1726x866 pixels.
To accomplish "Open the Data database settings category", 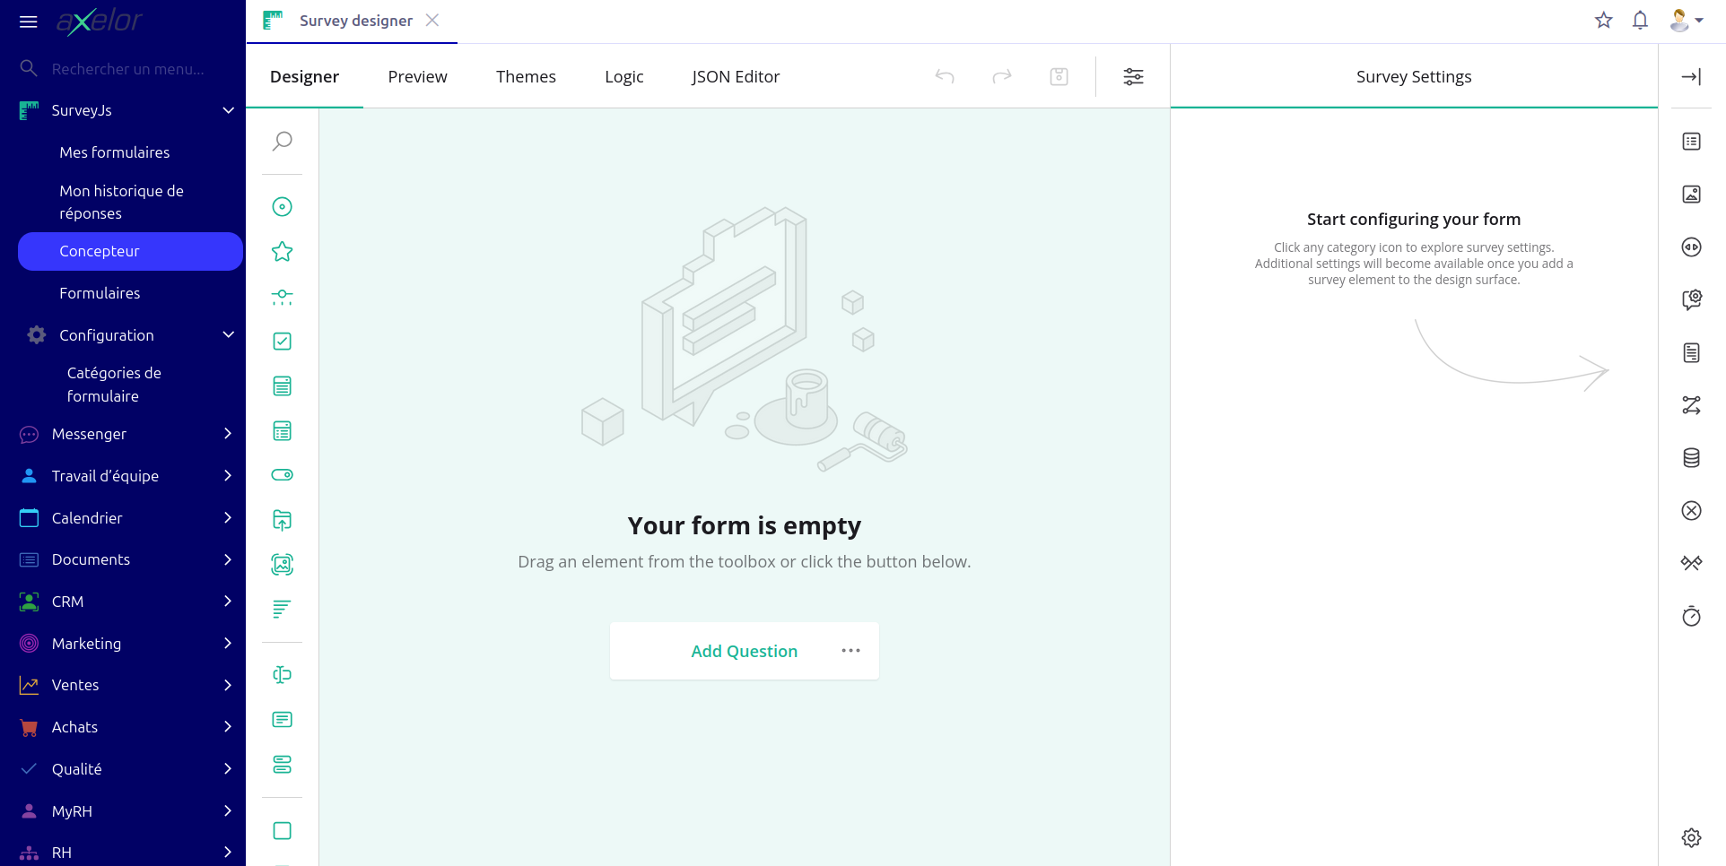I will click(x=1691, y=458).
